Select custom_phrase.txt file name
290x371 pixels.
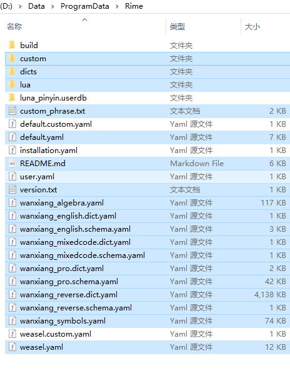point(52,111)
